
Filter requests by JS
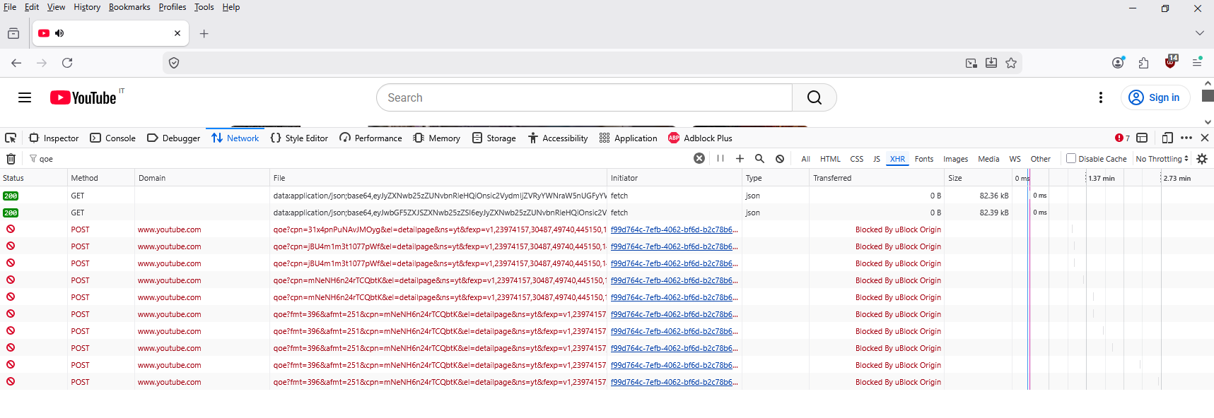pyautogui.click(x=877, y=159)
